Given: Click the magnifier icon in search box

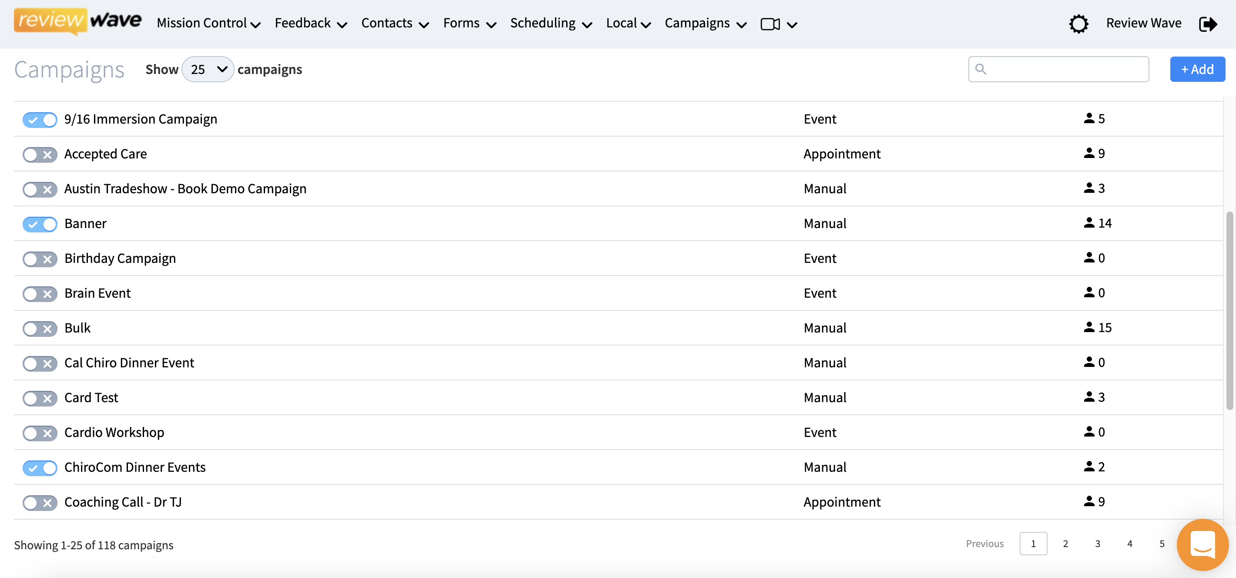Looking at the screenshot, I should [981, 70].
